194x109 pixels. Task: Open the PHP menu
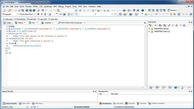coord(55,7)
